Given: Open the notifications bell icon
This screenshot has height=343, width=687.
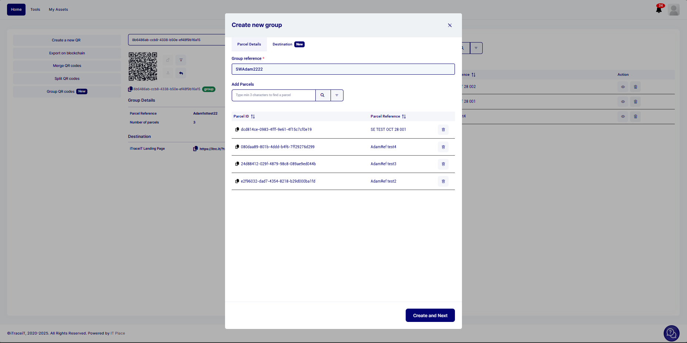Looking at the screenshot, I should pos(659,10).
